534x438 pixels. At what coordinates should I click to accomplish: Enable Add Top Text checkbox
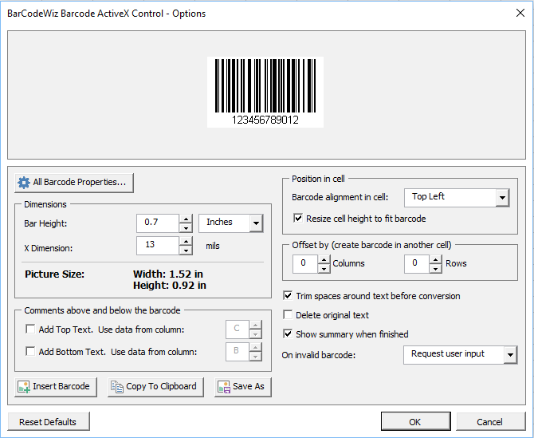(30, 329)
